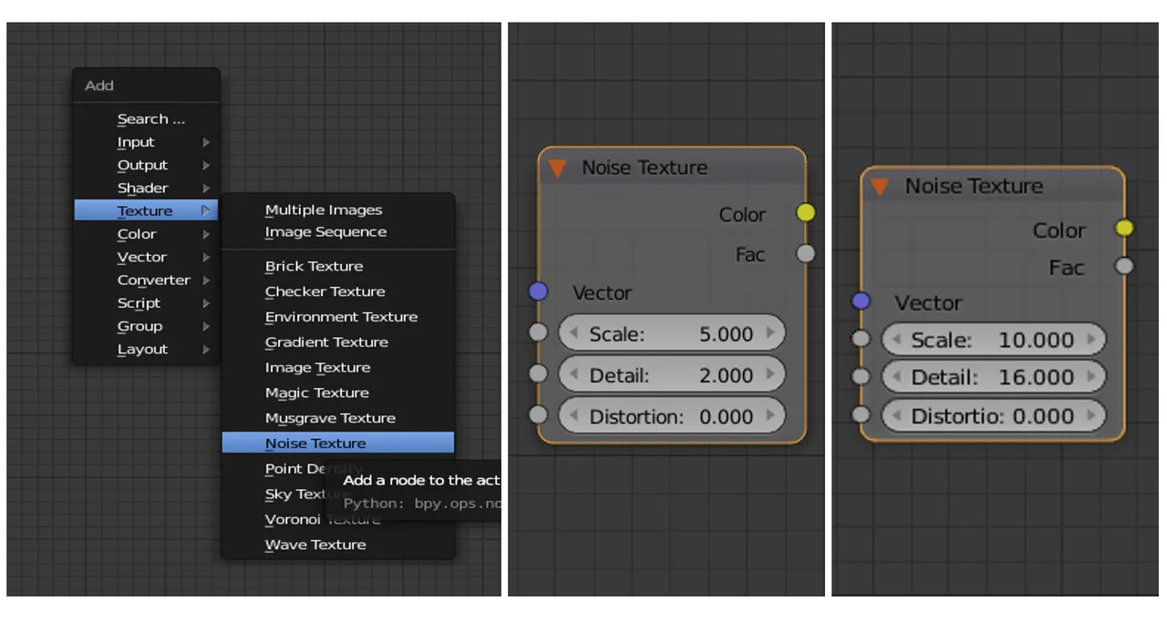Image resolution: width=1167 pixels, height=622 pixels.
Task: Click yellow Color output socket on middle node
Action: tap(806, 213)
